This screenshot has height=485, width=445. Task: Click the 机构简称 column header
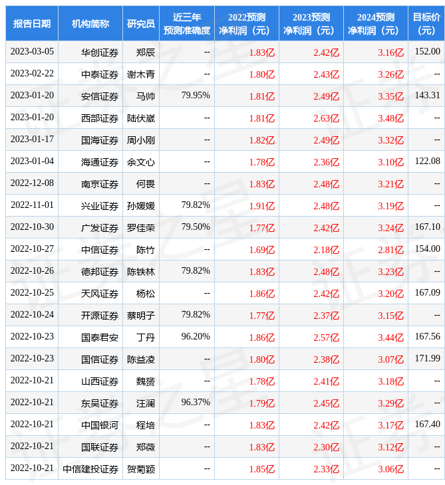pyautogui.click(x=90, y=23)
